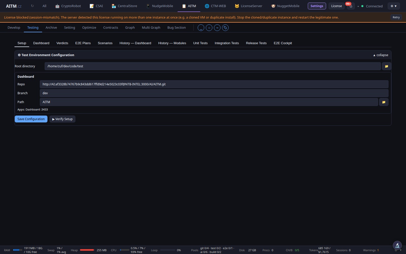Open History — Modules sub-tab

pyautogui.click(x=172, y=43)
